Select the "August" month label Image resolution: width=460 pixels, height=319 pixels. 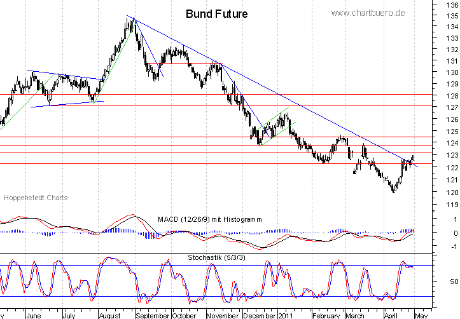click(x=109, y=315)
